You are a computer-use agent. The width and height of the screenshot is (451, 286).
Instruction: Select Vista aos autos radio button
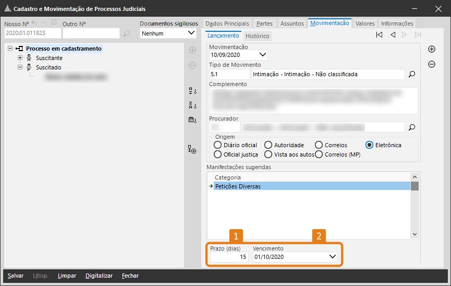click(x=268, y=154)
